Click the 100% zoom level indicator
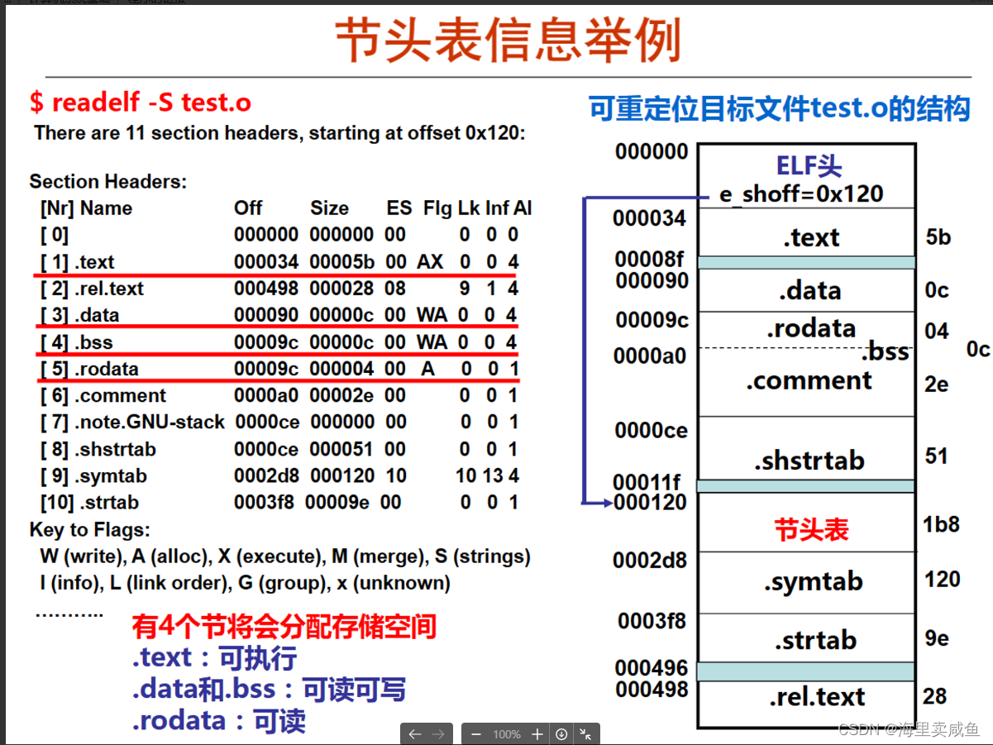993x745 pixels. tap(506, 734)
